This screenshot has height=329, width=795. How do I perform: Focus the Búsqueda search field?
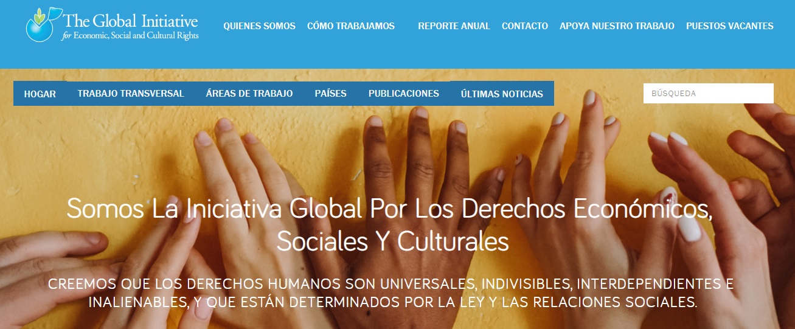[x=709, y=94]
